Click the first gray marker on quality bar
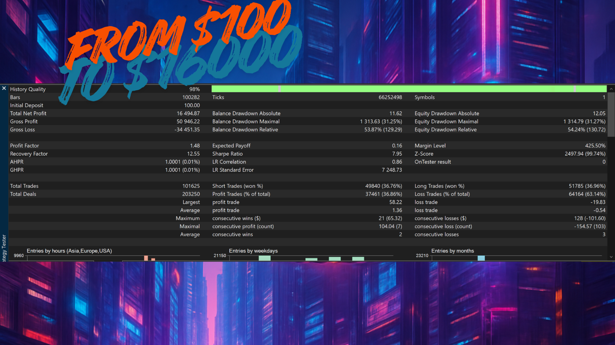The width and height of the screenshot is (615, 345). (x=280, y=89)
